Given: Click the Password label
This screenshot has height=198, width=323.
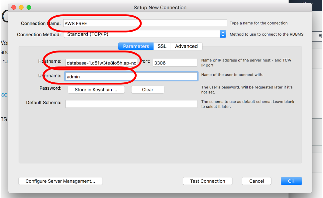Looking at the screenshot, I should pos(51,88).
